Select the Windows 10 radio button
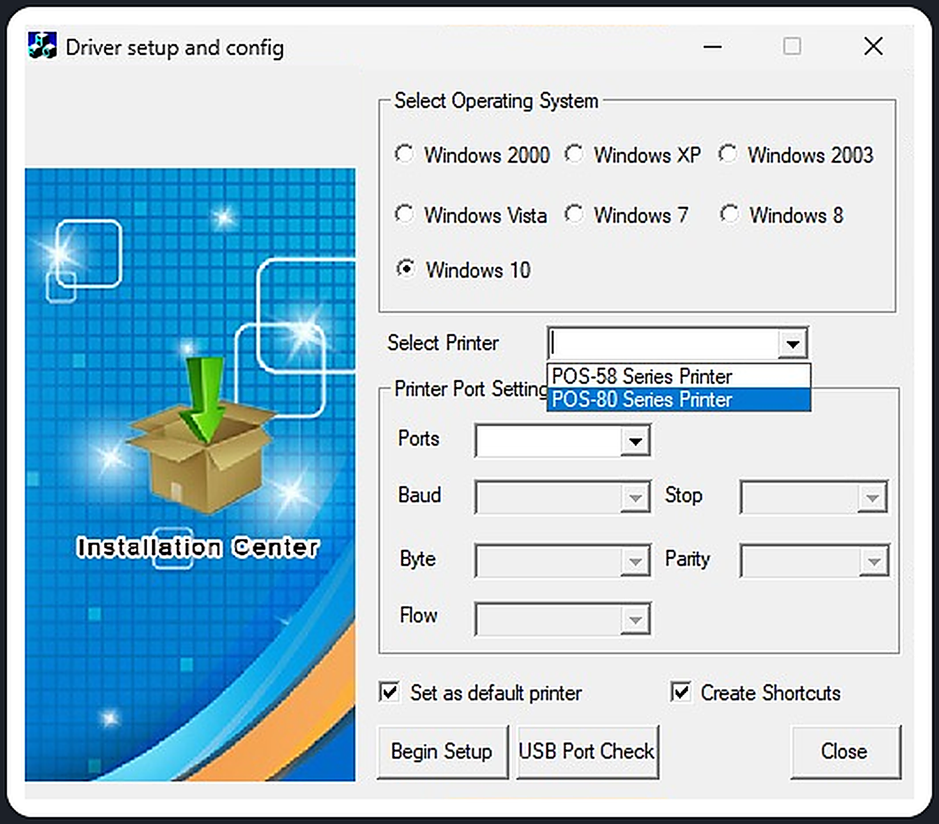 [x=406, y=269]
